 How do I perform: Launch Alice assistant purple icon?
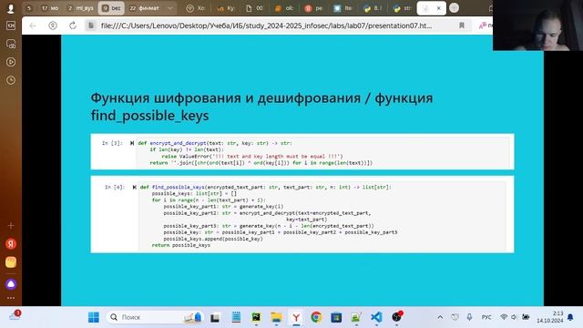click(x=11, y=284)
